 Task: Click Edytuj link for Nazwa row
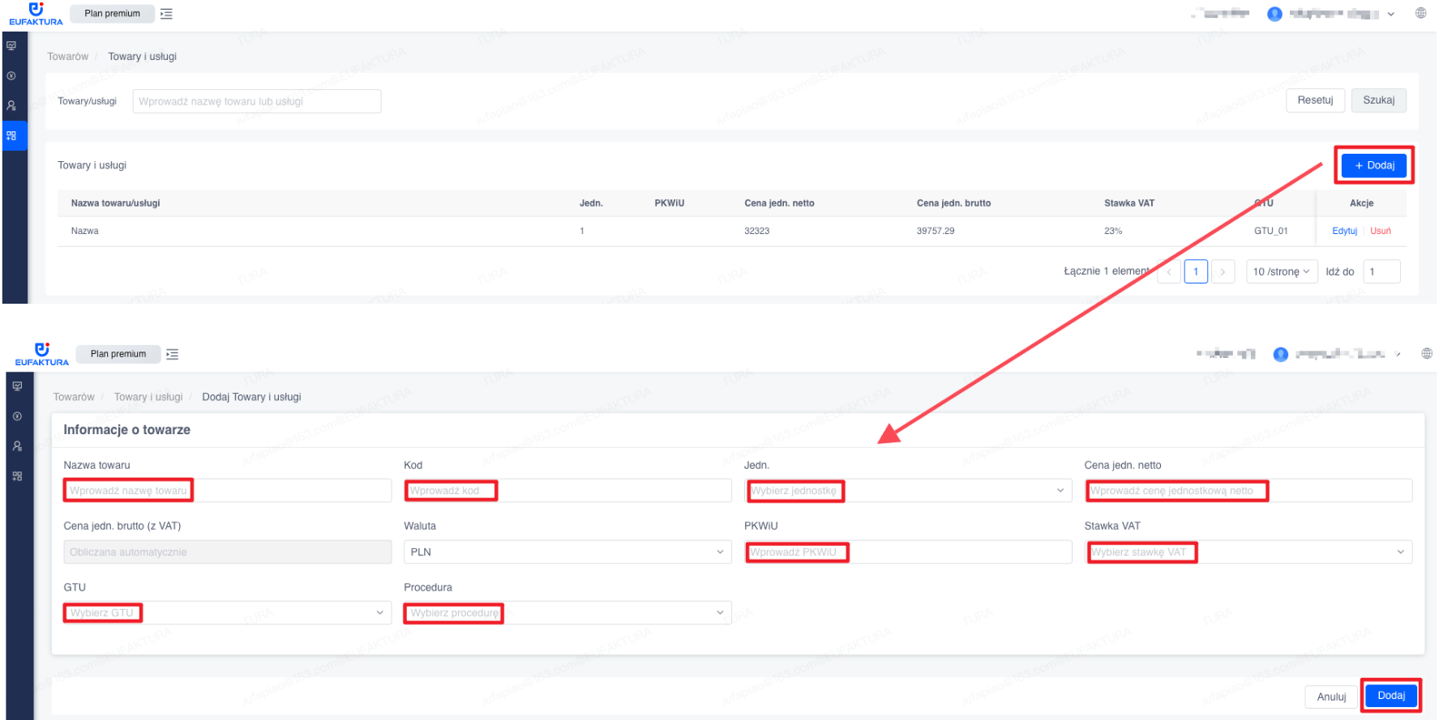(1344, 231)
